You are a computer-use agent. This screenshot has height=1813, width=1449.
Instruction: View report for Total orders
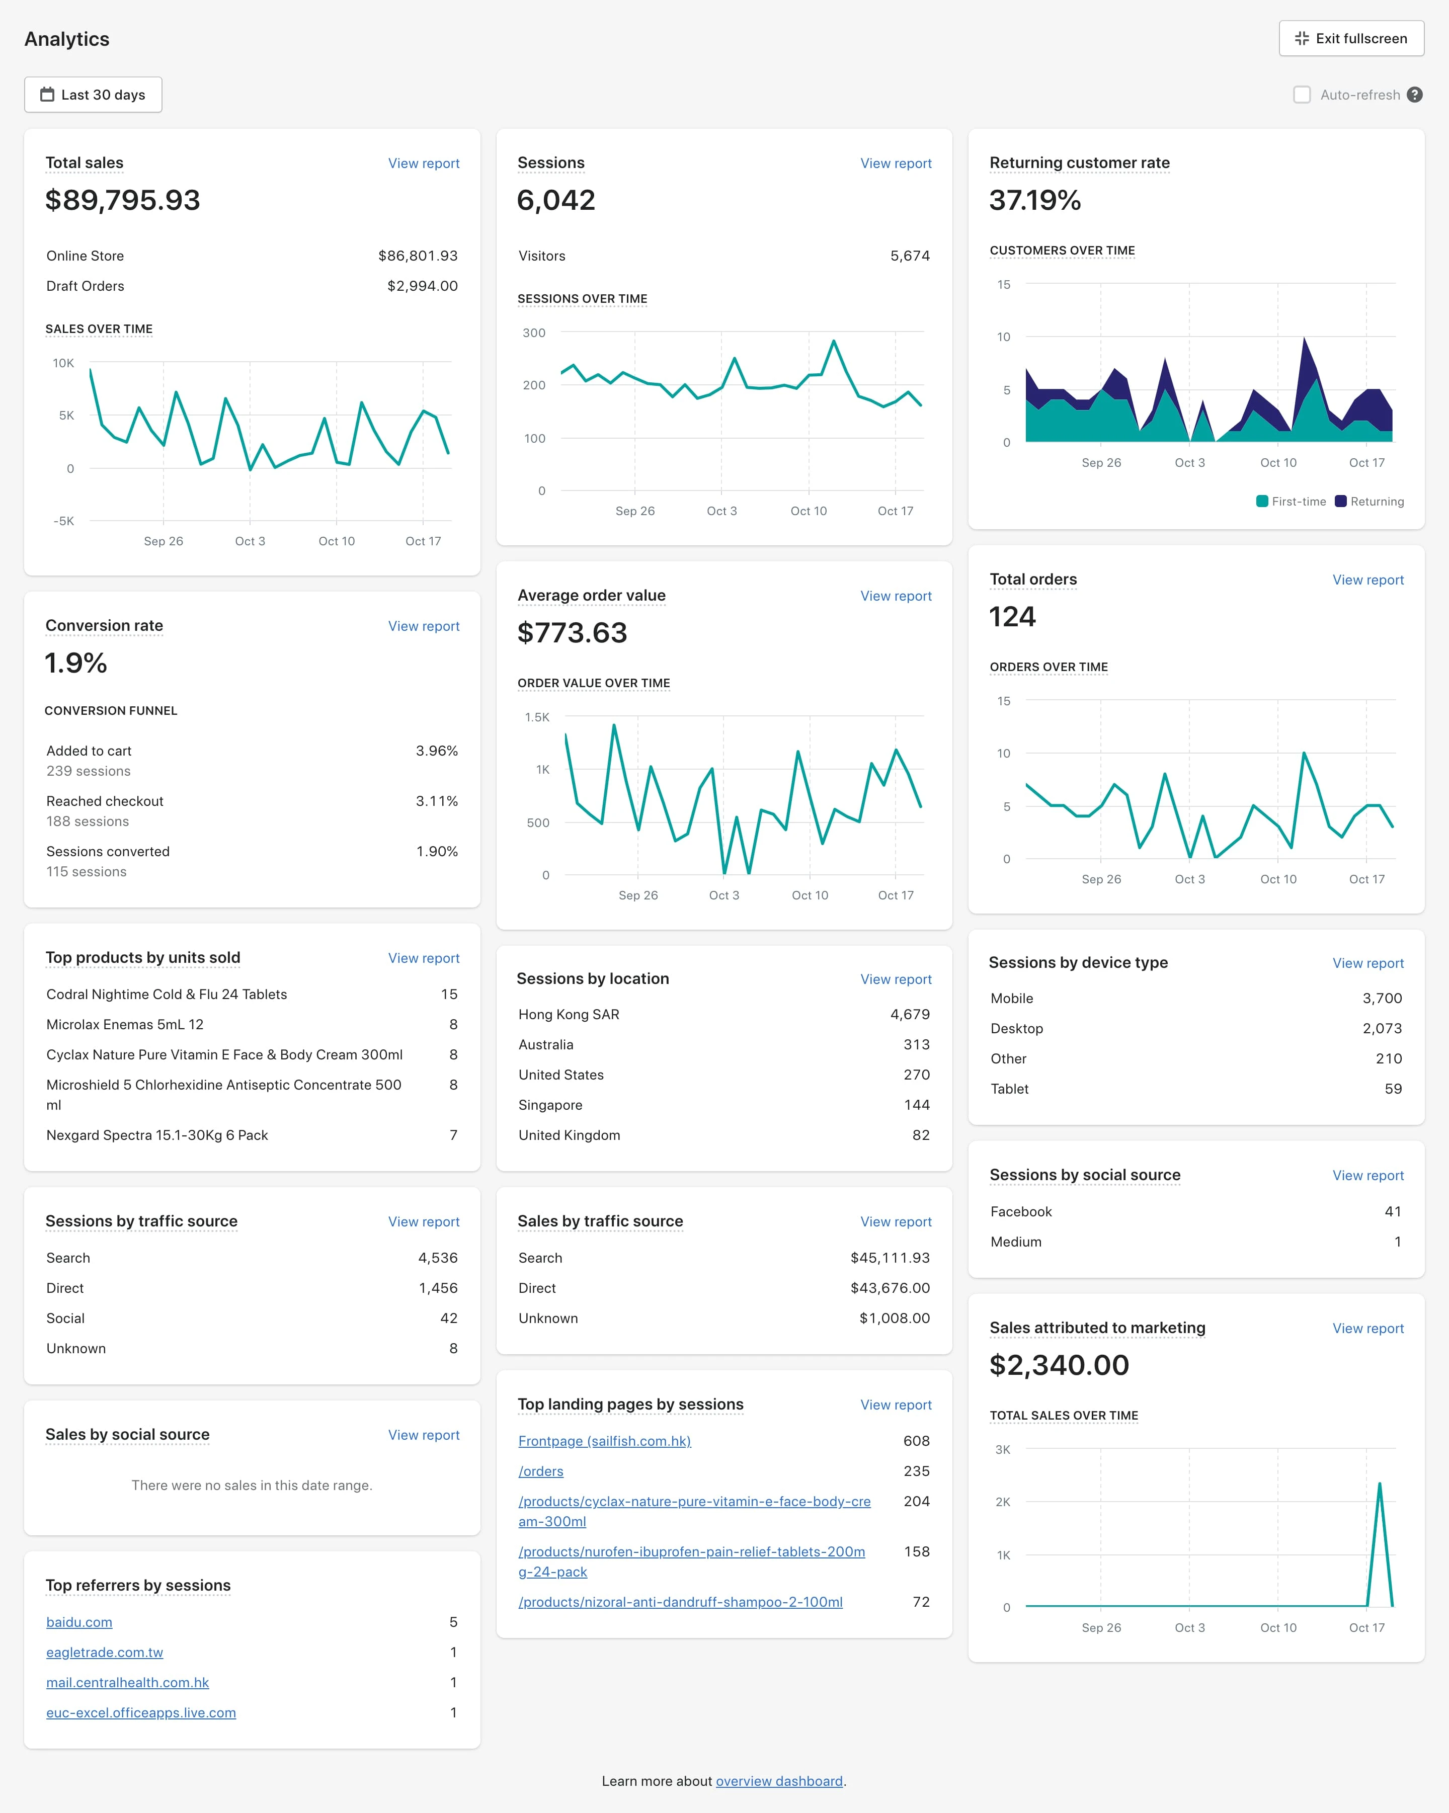tap(1367, 580)
